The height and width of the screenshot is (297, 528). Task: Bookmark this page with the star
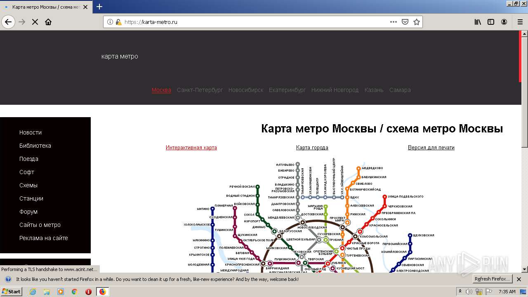(417, 22)
